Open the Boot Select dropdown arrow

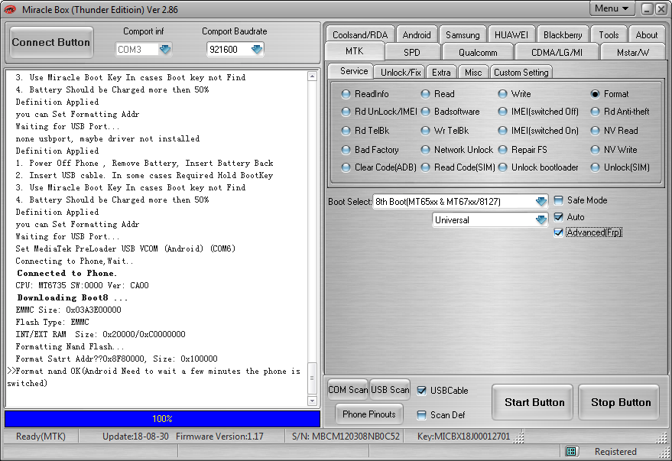click(541, 201)
